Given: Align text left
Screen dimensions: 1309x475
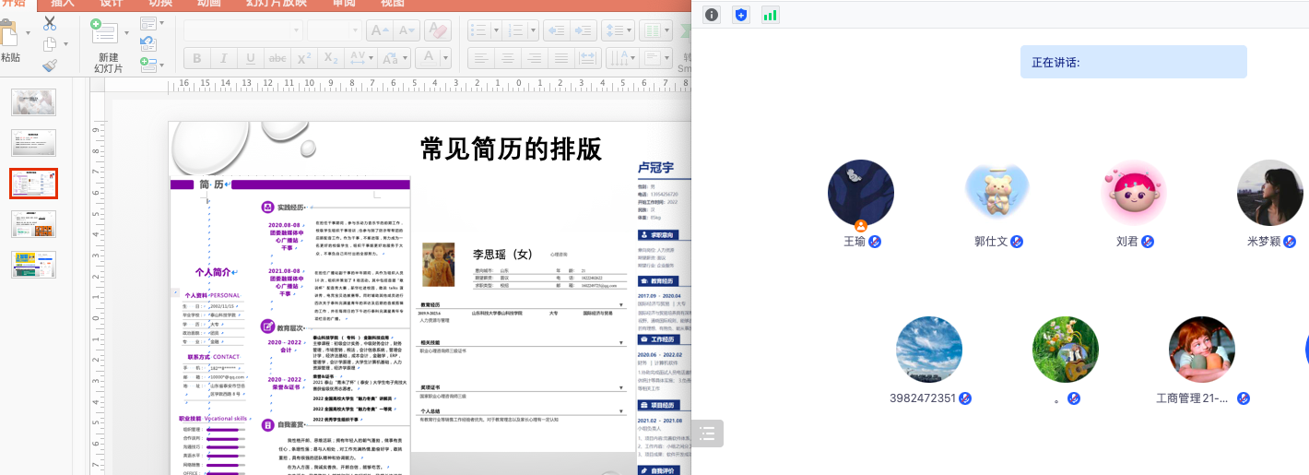Looking at the screenshot, I should click(x=480, y=59).
